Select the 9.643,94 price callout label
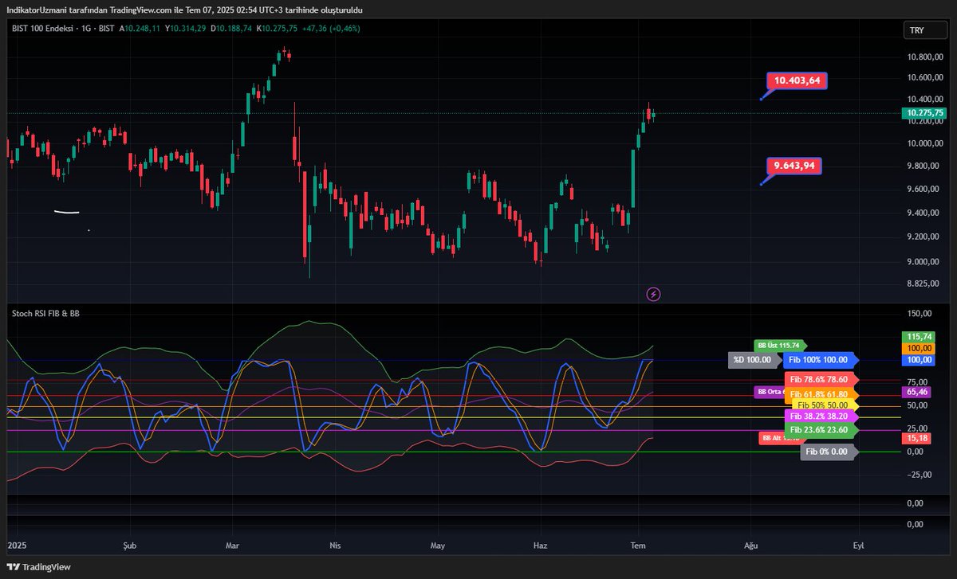The width and height of the screenshot is (957, 579). click(795, 166)
